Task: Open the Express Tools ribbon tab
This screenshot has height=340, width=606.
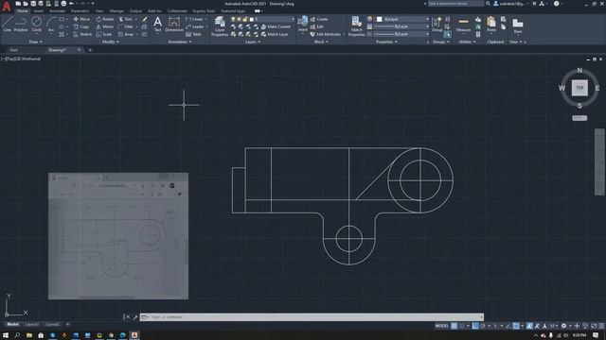Action: pos(204,11)
